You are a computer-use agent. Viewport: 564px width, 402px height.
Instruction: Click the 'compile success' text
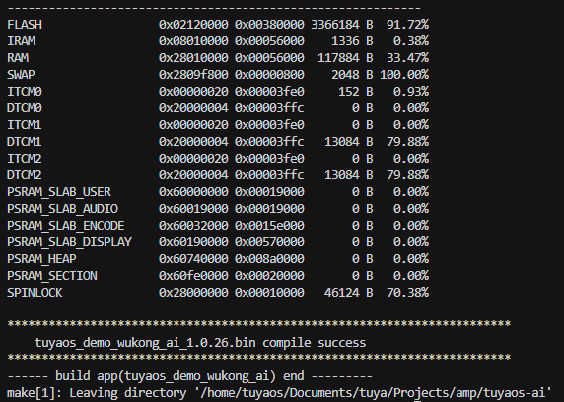(x=315, y=343)
